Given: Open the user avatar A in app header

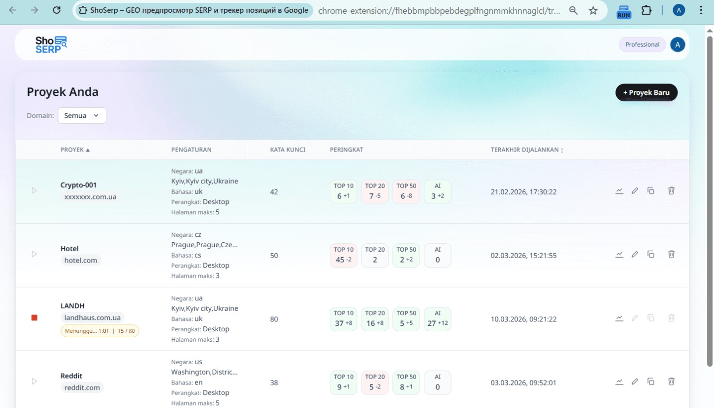Looking at the screenshot, I should tap(678, 45).
